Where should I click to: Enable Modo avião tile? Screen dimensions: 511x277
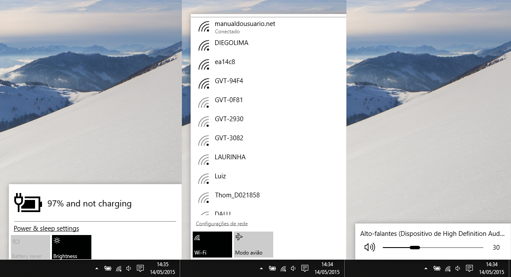[253, 245]
